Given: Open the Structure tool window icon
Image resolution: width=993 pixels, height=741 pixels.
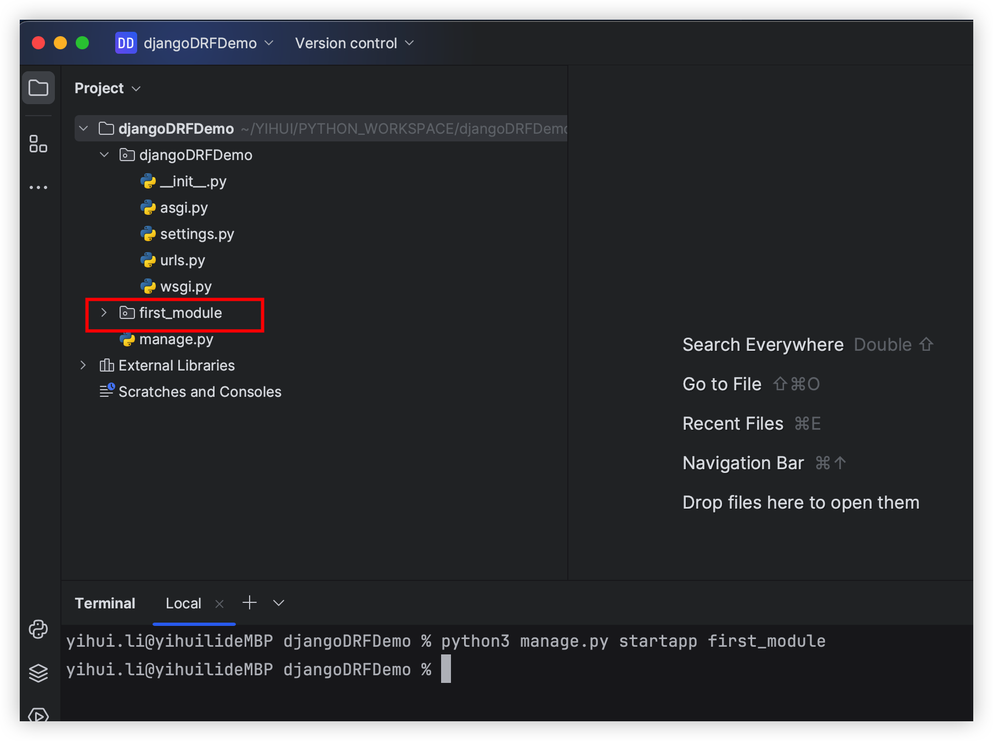Looking at the screenshot, I should (x=38, y=144).
